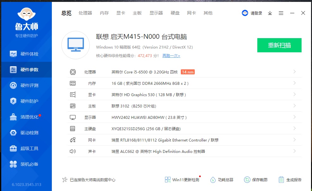Click the 功耗估算 power icon

213,180
